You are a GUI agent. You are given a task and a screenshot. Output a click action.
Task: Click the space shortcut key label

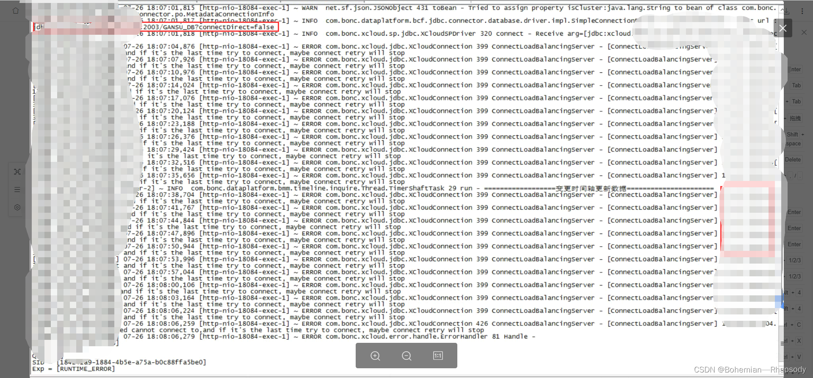coord(793,144)
